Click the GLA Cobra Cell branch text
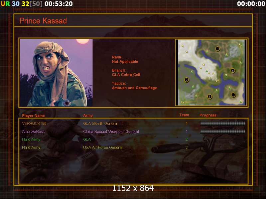The height and width of the screenshot is (199, 266). point(126,75)
